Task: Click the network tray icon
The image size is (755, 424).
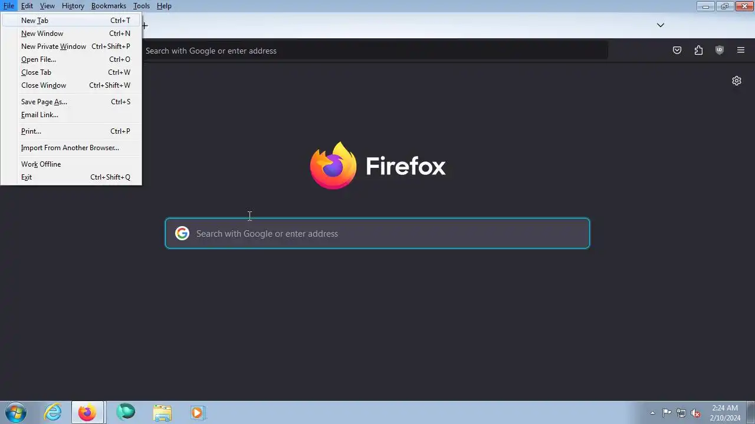Action: click(681, 413)
